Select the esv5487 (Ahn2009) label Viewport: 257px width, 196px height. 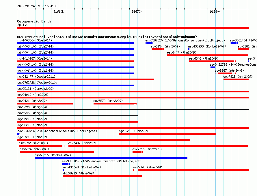point(83,143)
